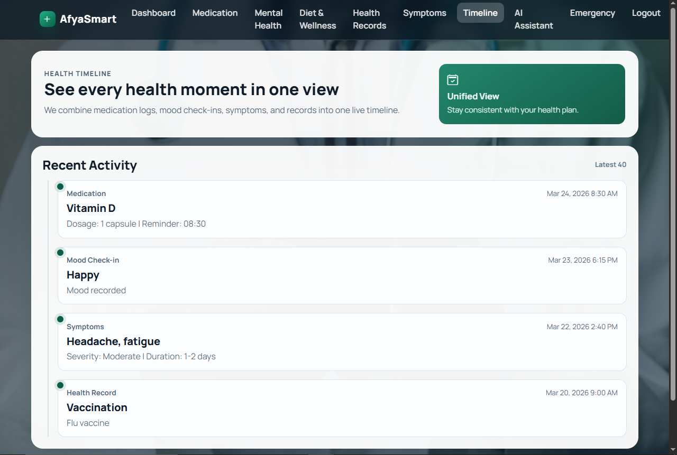The image size is (677, 455).
Task: Select the timeline dot beside Happy mood entry
Action: 60,253
